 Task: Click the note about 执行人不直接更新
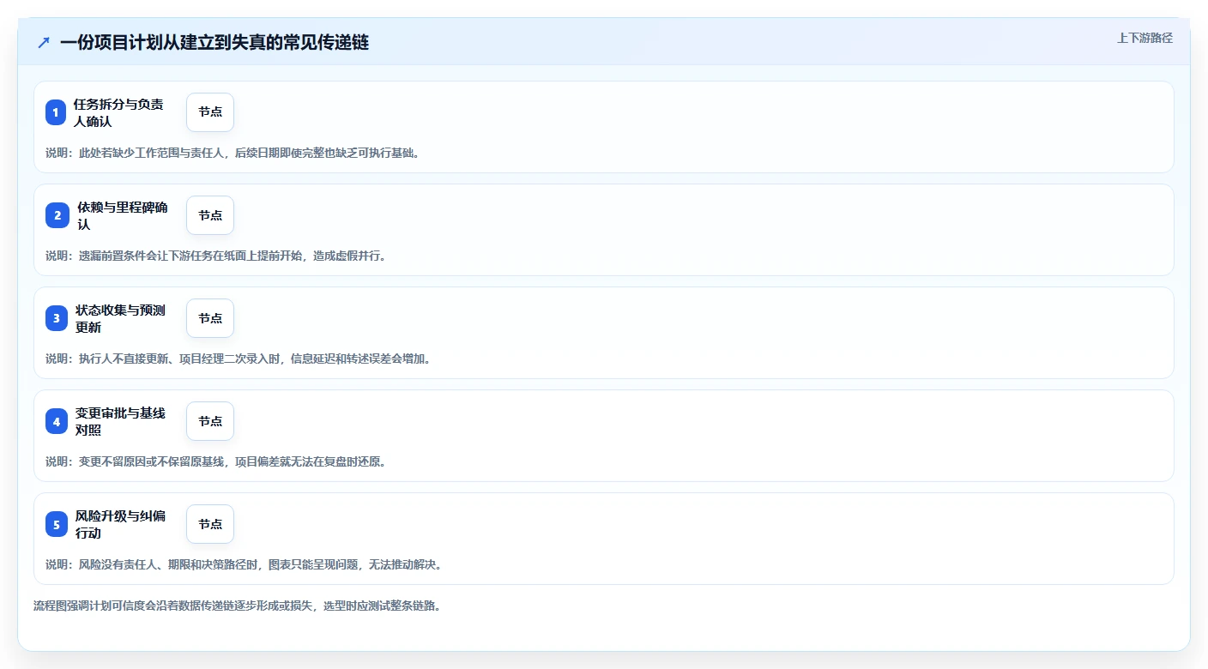point(239,359)
